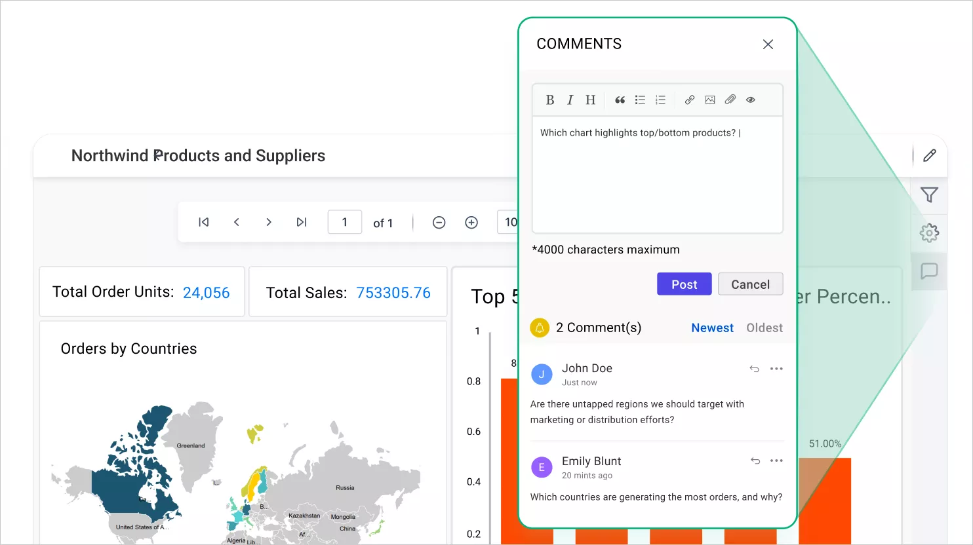Toggle the numbered list formatting
Screen dimensions: 973x545
[660, 100]
